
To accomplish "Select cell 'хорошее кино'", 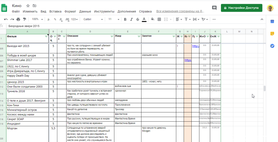I will tap(159, 55).
